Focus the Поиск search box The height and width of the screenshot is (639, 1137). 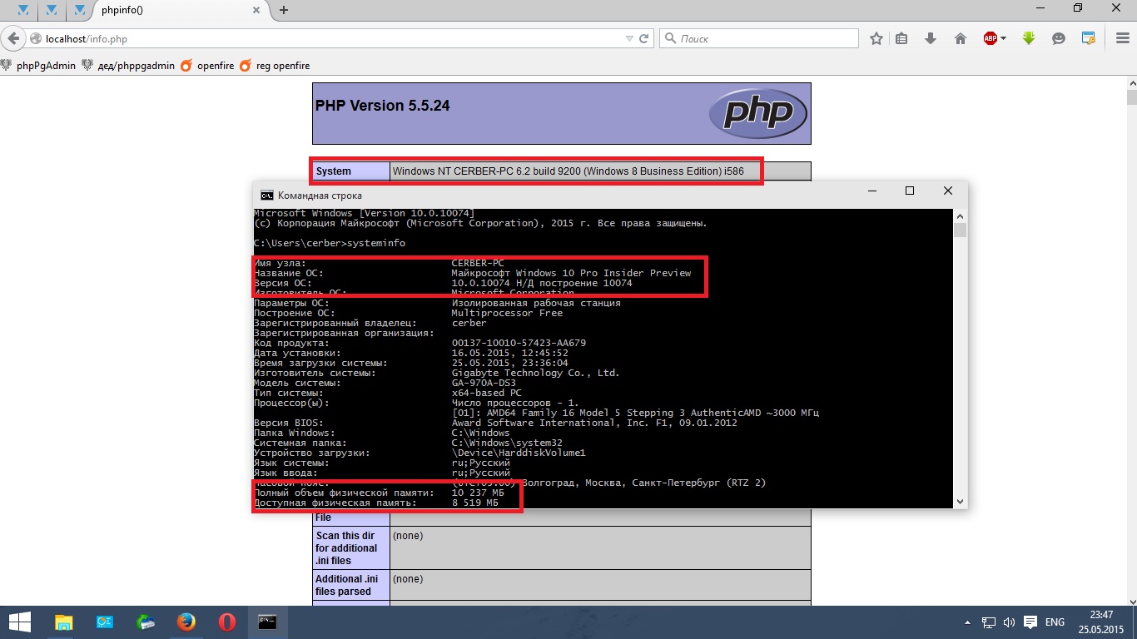click(758, 38)
